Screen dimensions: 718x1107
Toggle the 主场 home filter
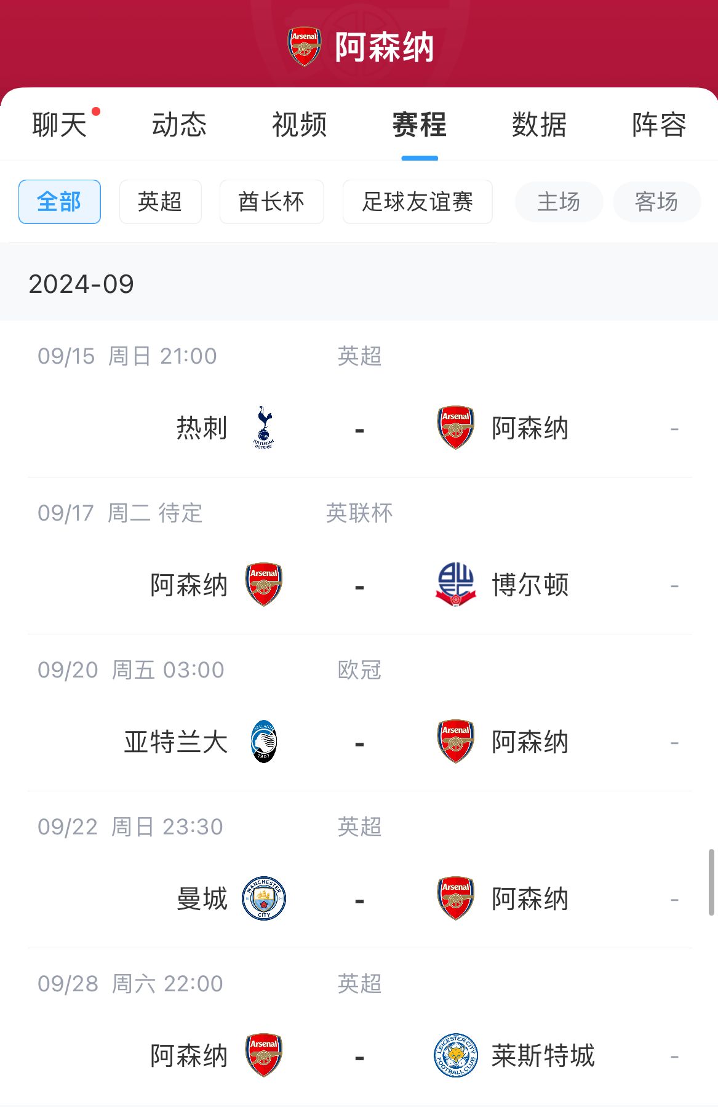(559, 202)
